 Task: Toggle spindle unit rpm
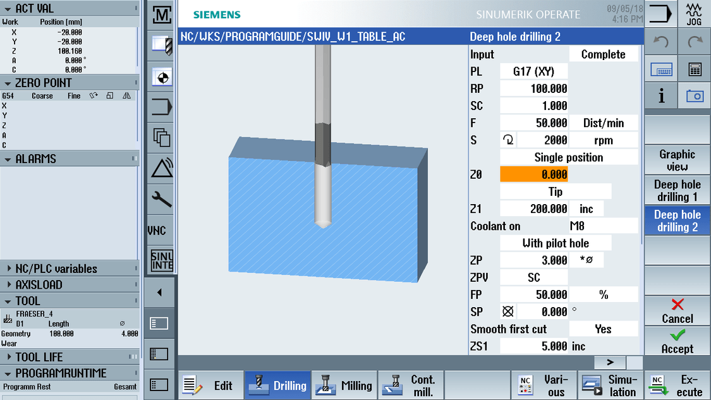pos(603,140)
